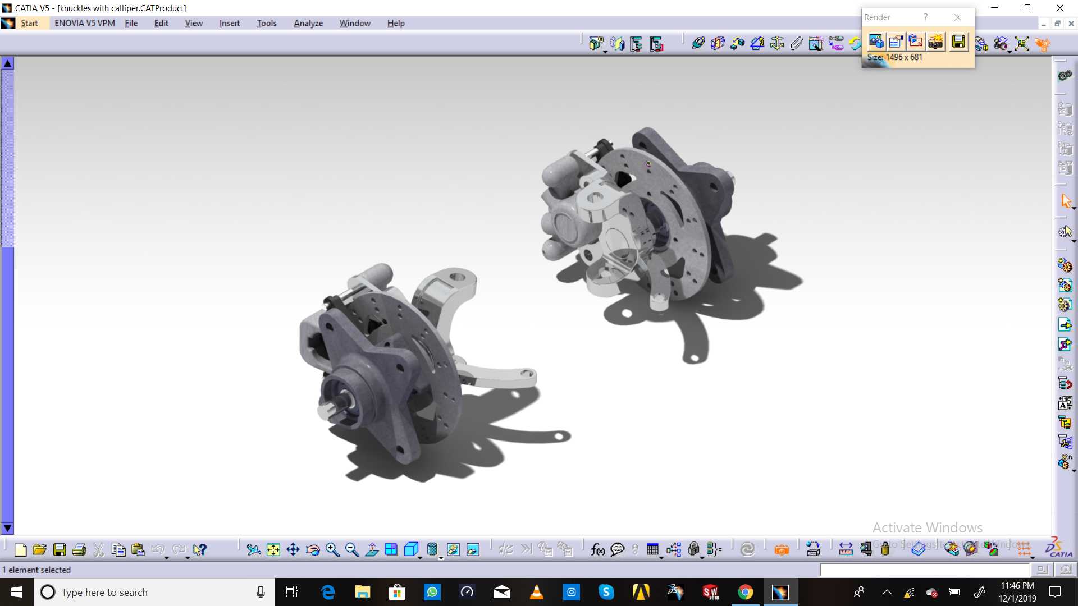Click the orange Capture camera icon

coord(782,550)
